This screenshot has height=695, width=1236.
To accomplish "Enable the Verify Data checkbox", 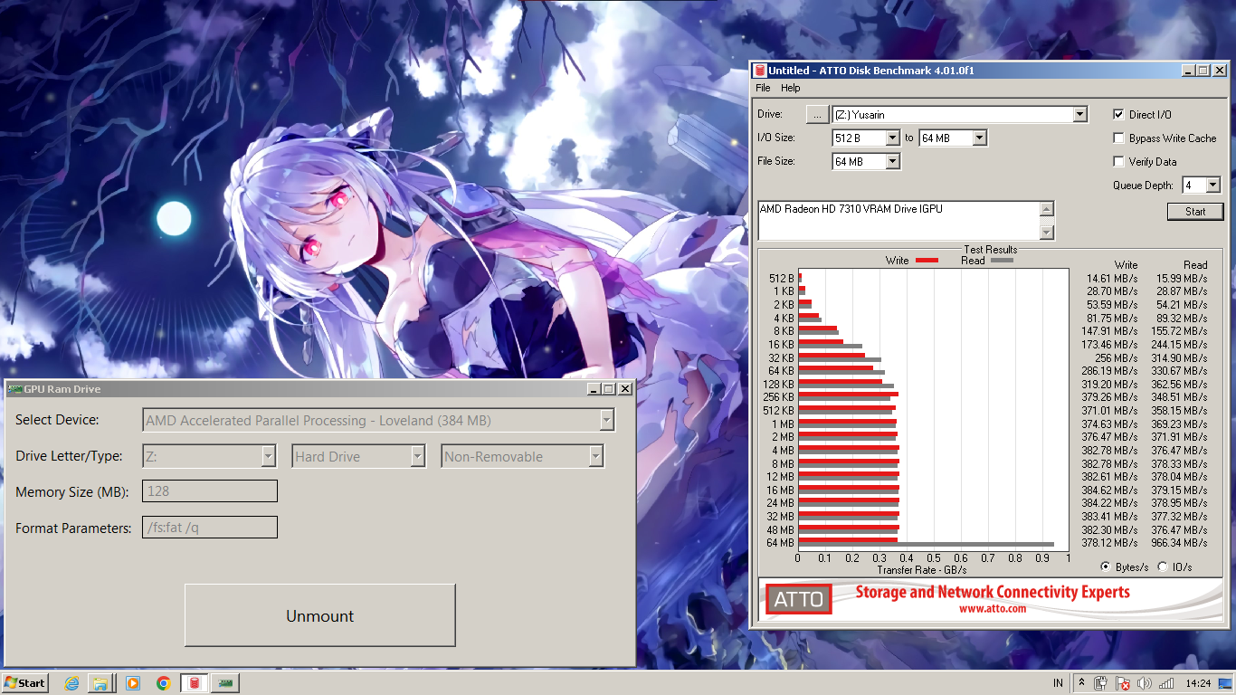I will tap(1118, 162).
